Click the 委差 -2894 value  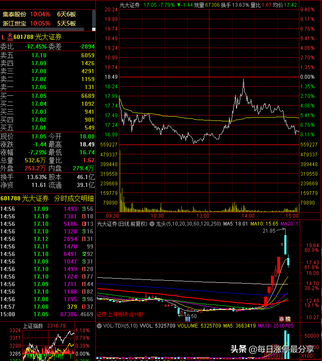[x=87, y=47]
